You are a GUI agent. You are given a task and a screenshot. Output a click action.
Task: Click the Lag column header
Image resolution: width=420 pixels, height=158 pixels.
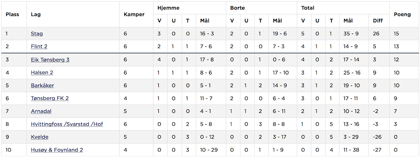(x=36, y=14)
